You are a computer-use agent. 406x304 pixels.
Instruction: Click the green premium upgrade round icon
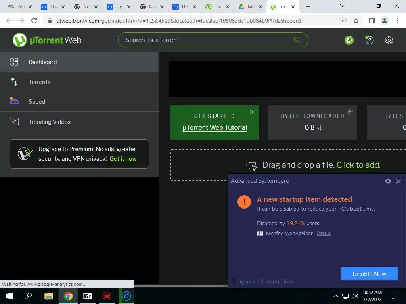pos(349,40)
